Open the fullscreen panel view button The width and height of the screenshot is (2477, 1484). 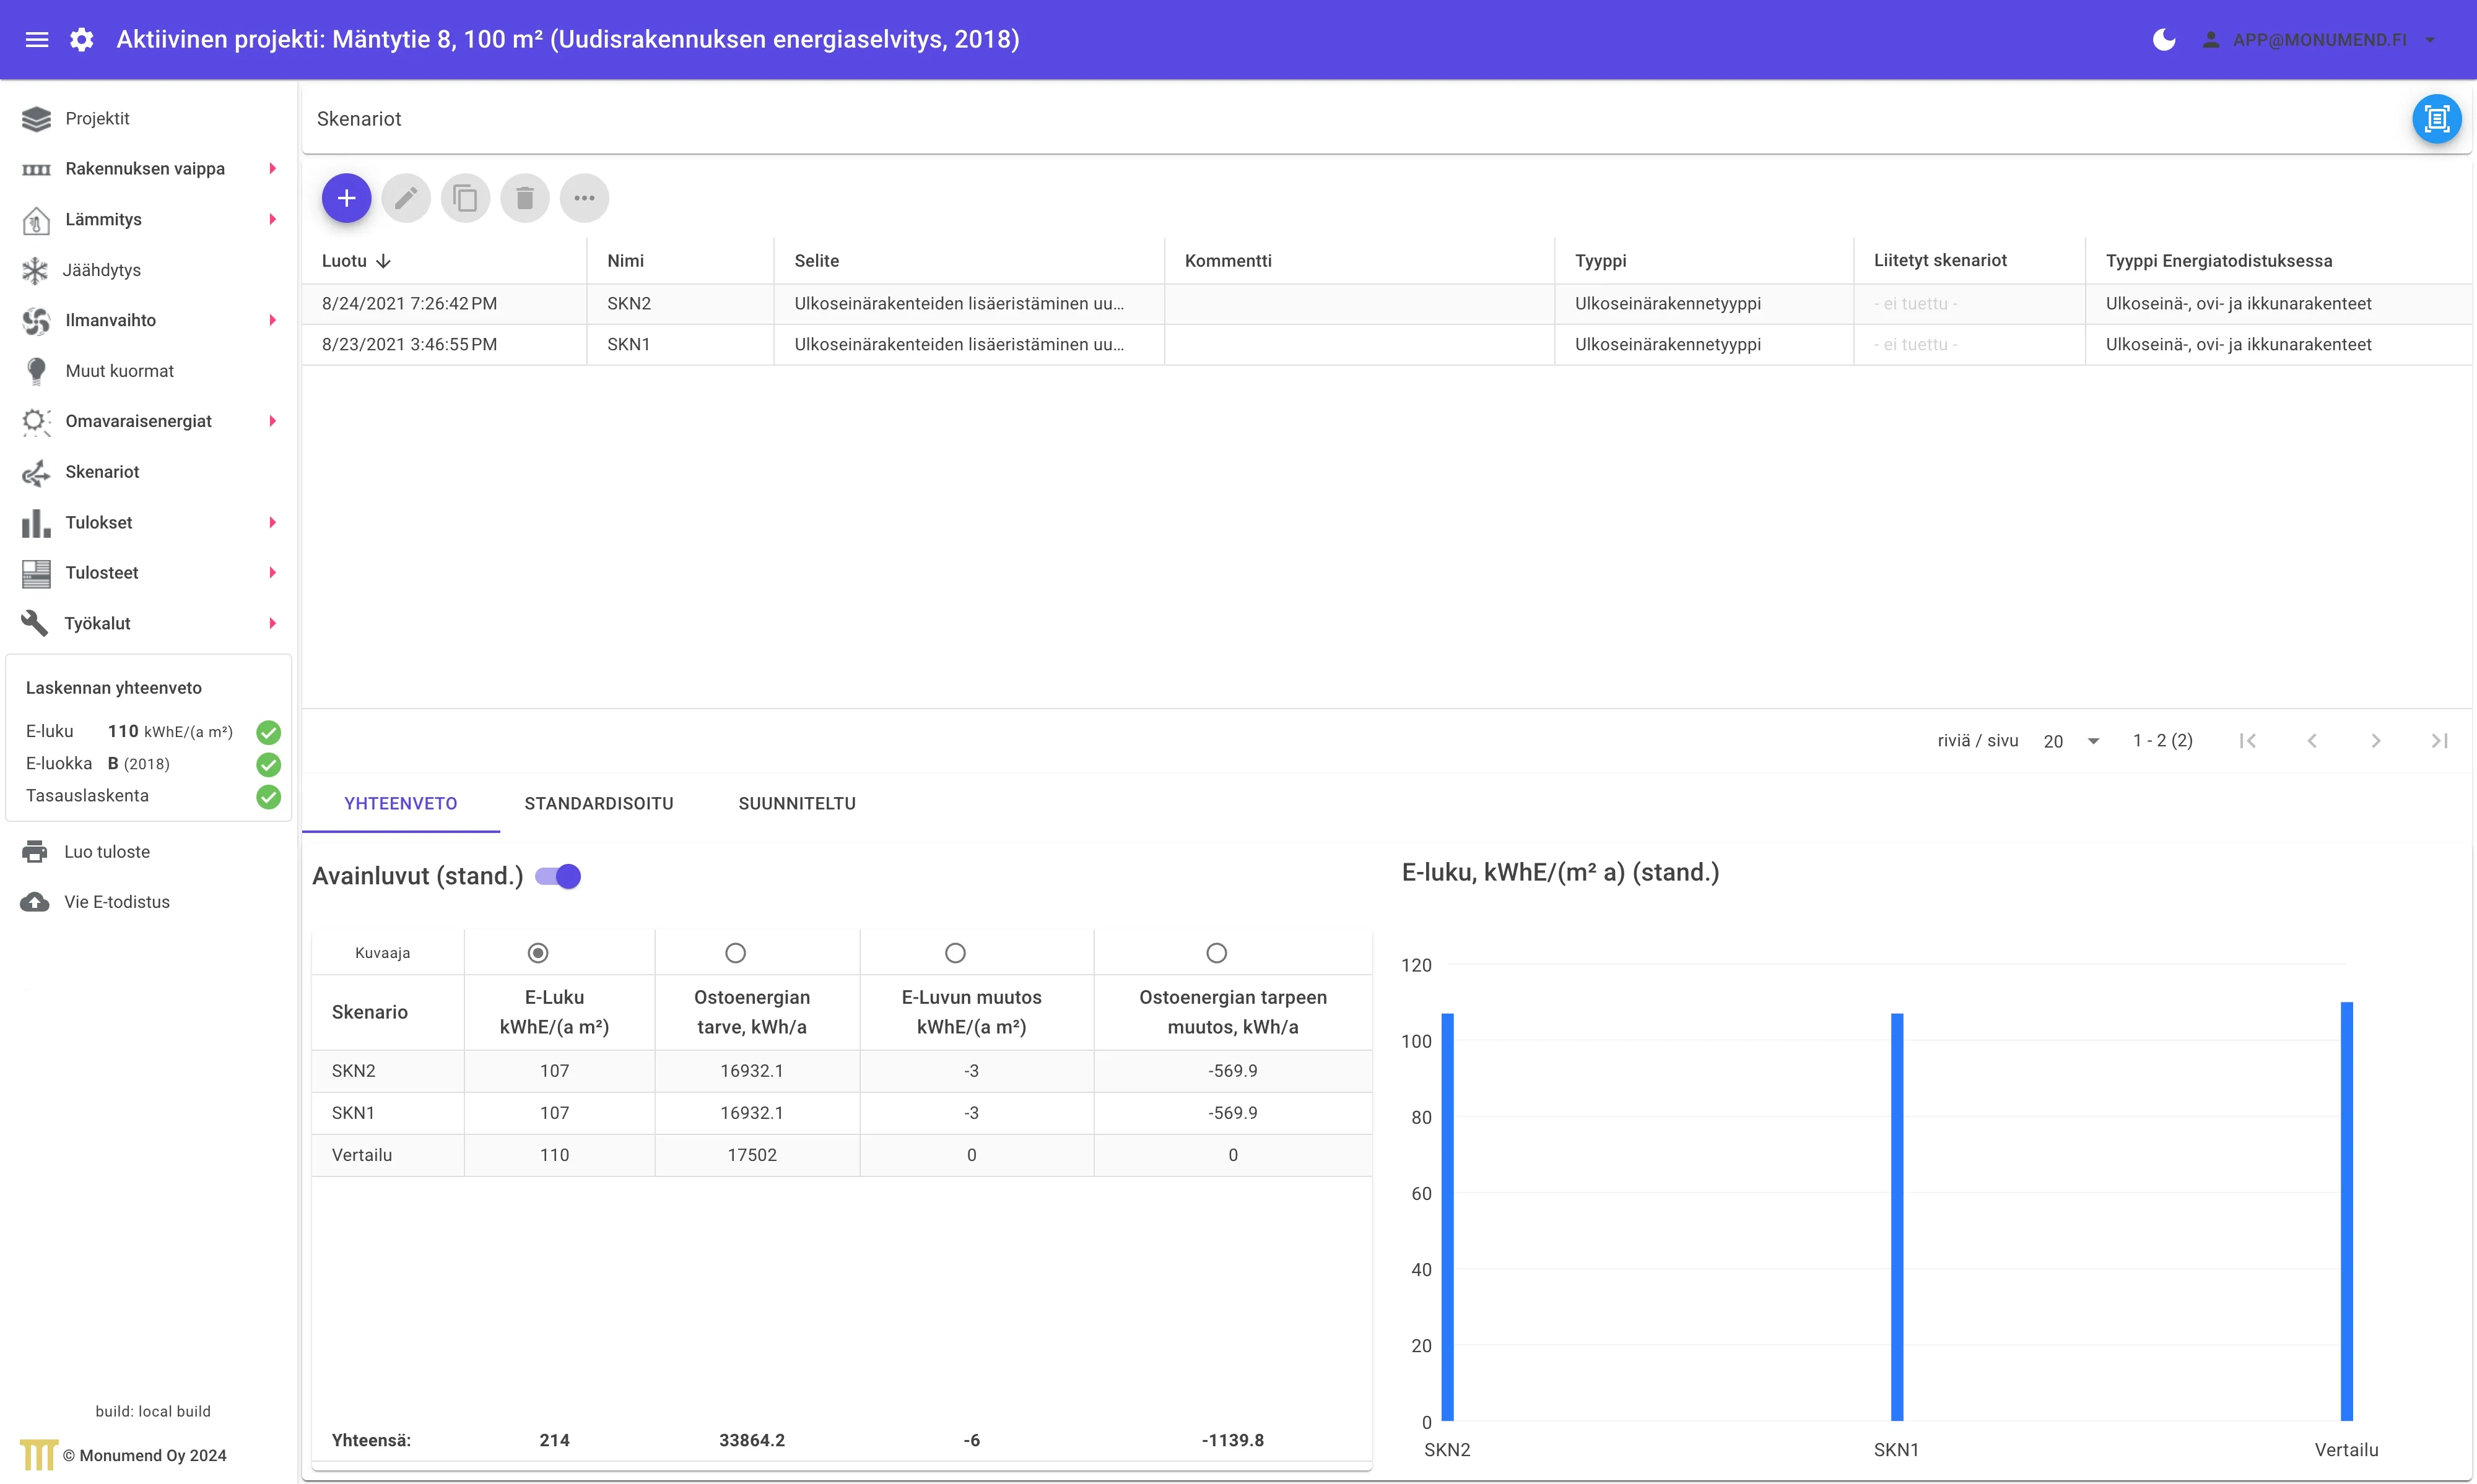point(2436,119)
